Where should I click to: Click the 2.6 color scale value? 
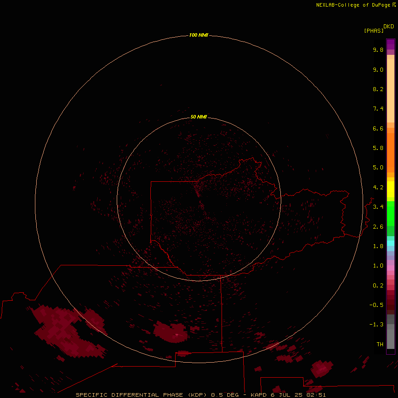[378, 227]
